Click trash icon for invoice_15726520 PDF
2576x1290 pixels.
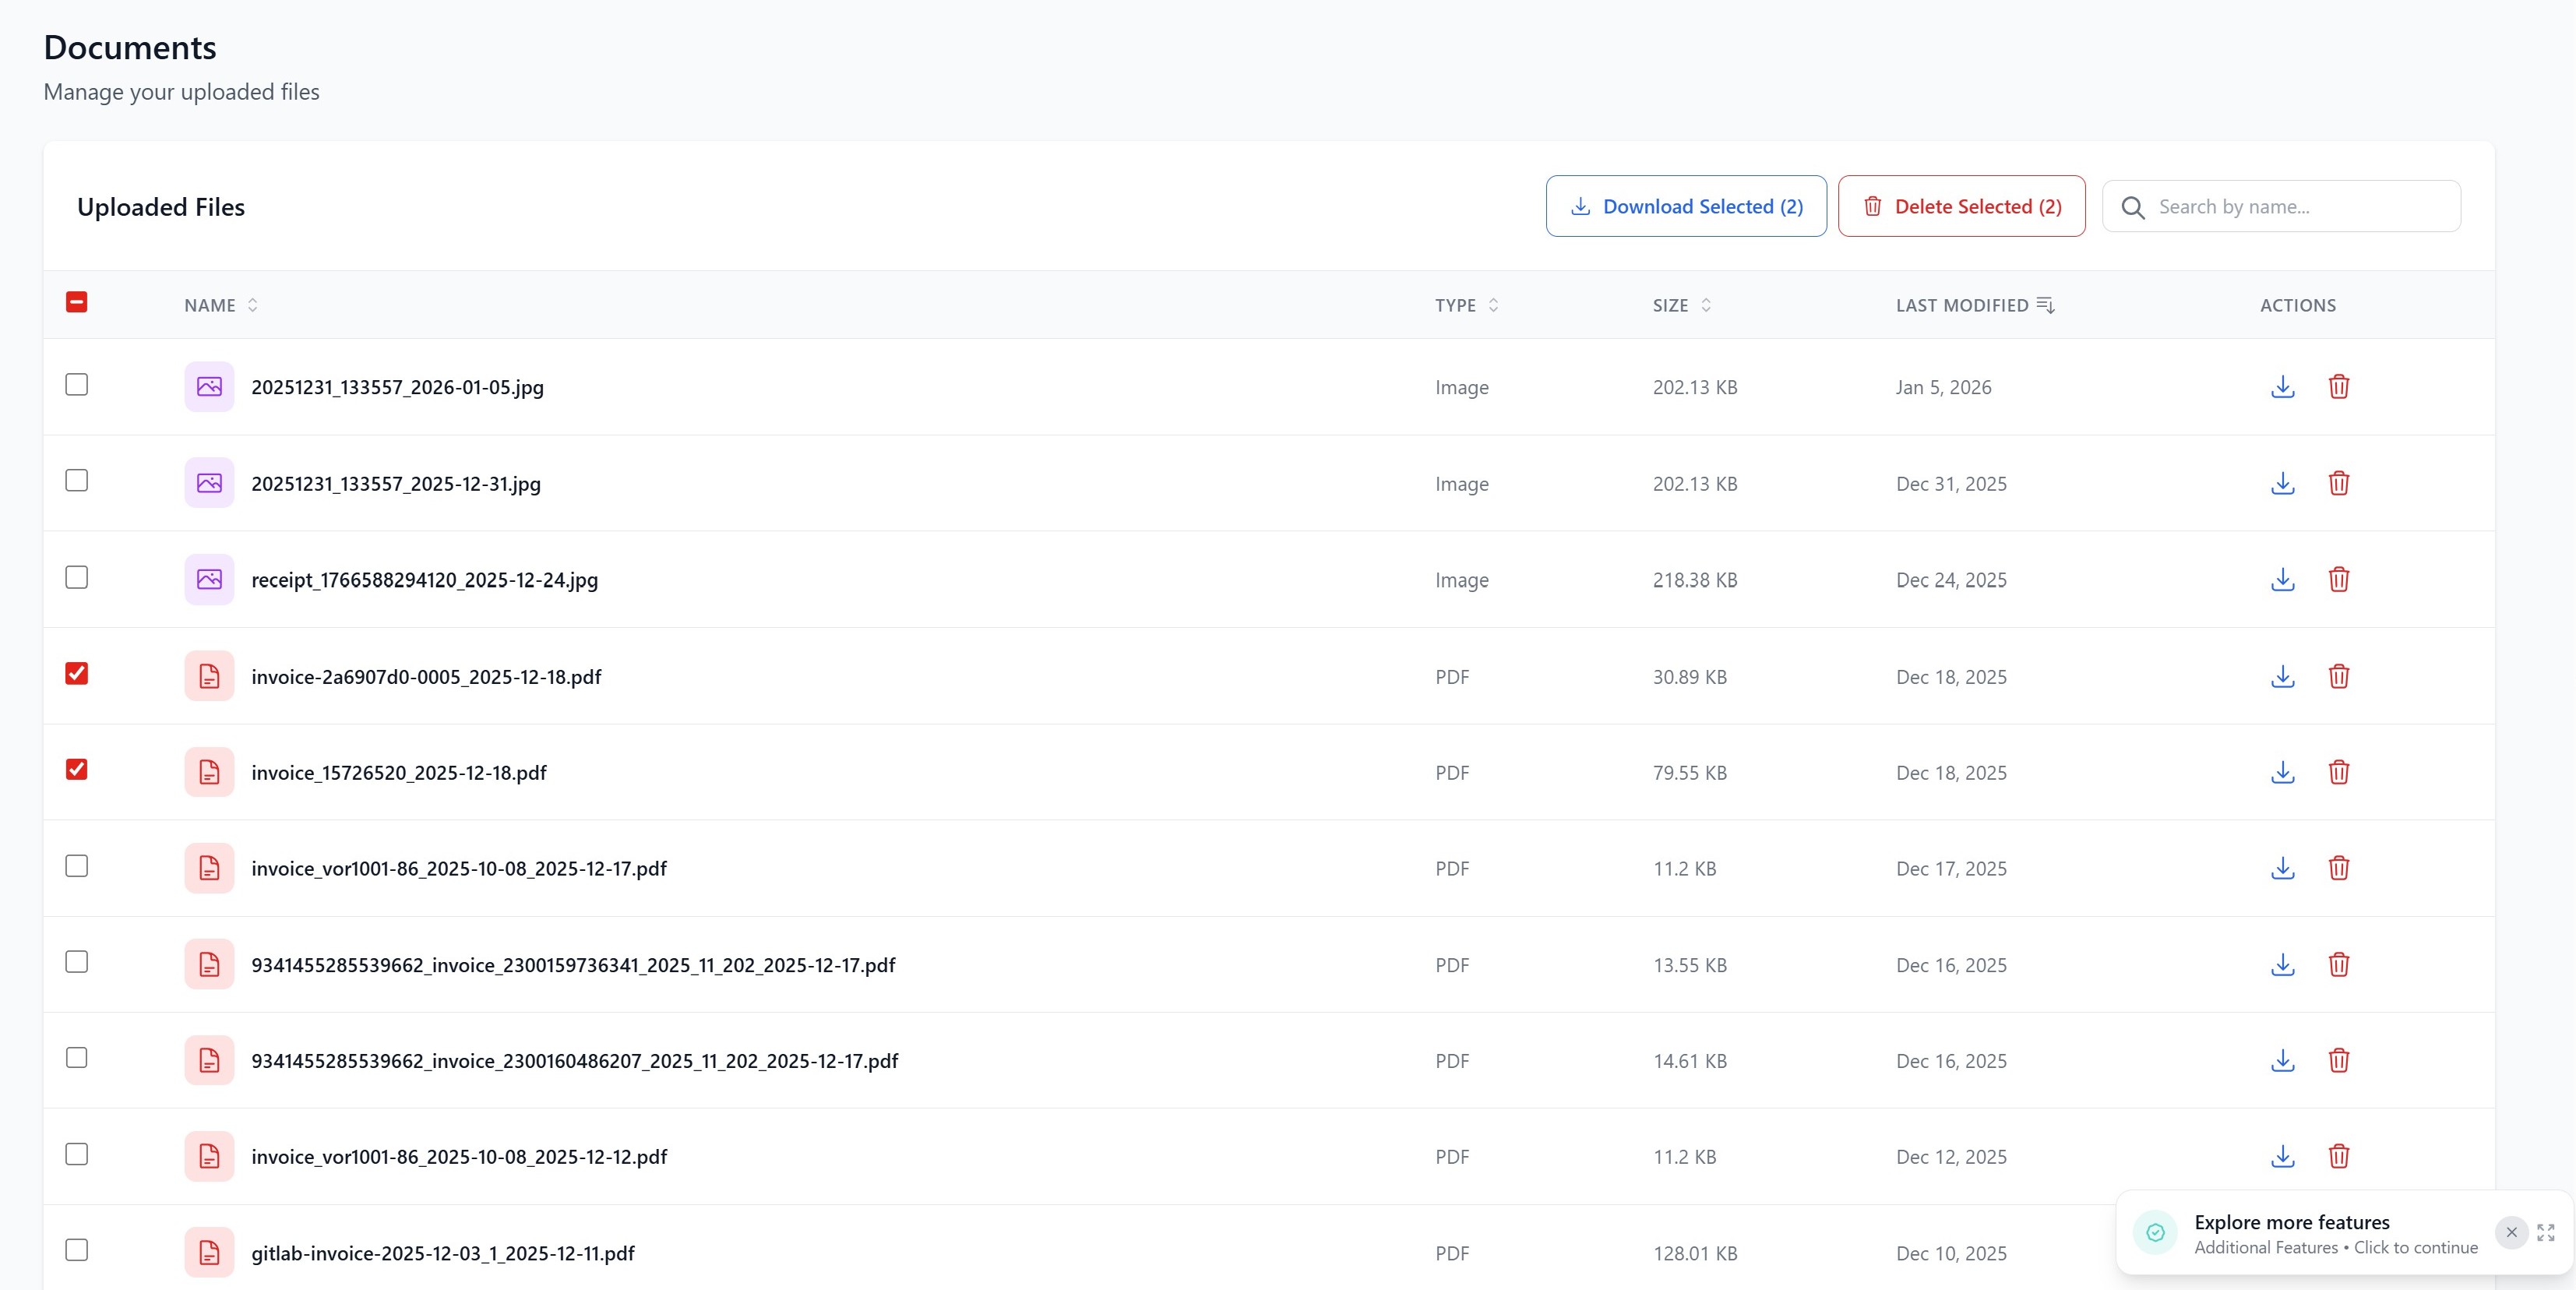tap(2338, 773)
